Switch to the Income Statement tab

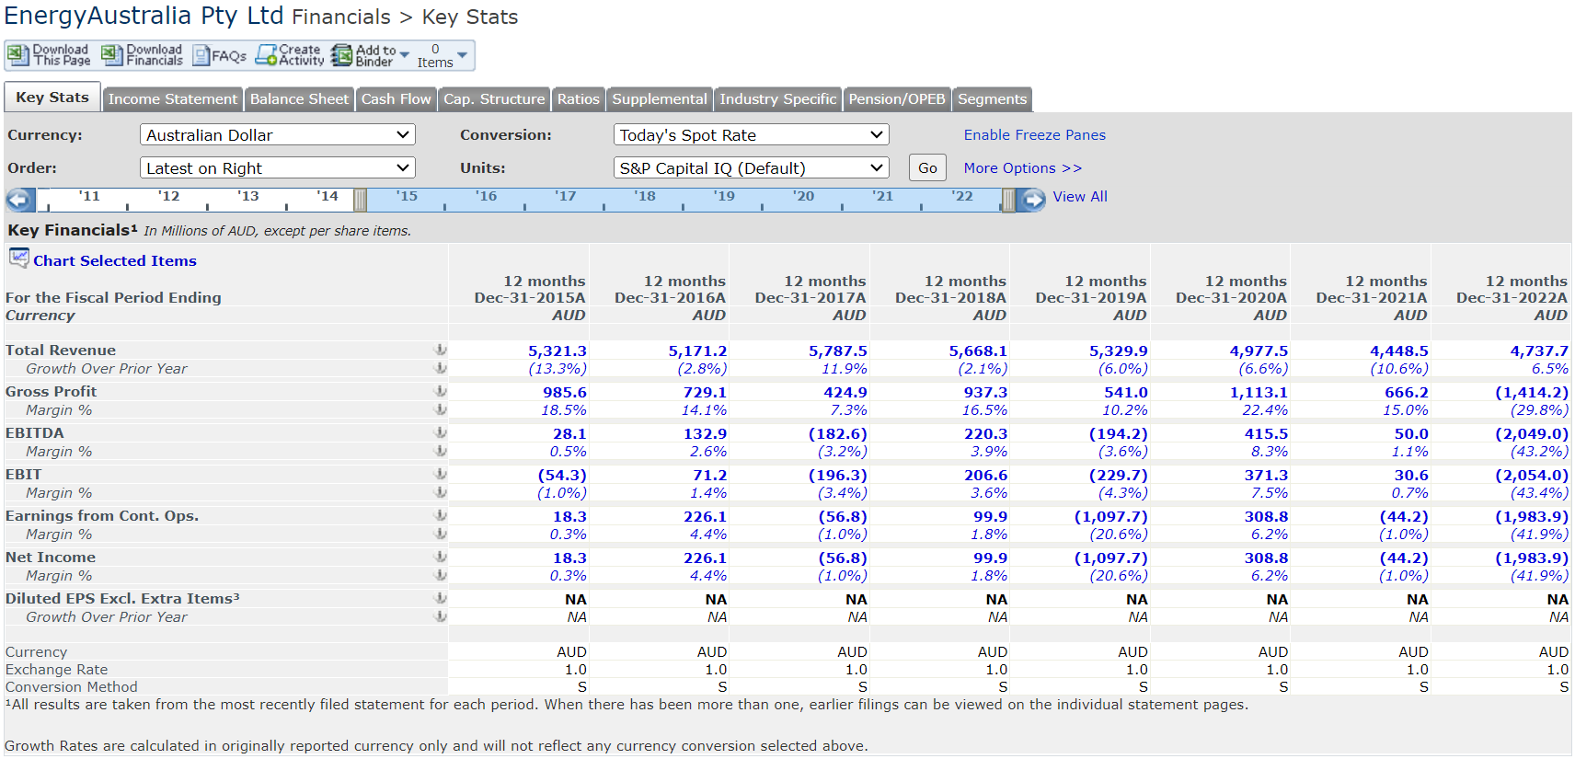pos(172,99)
